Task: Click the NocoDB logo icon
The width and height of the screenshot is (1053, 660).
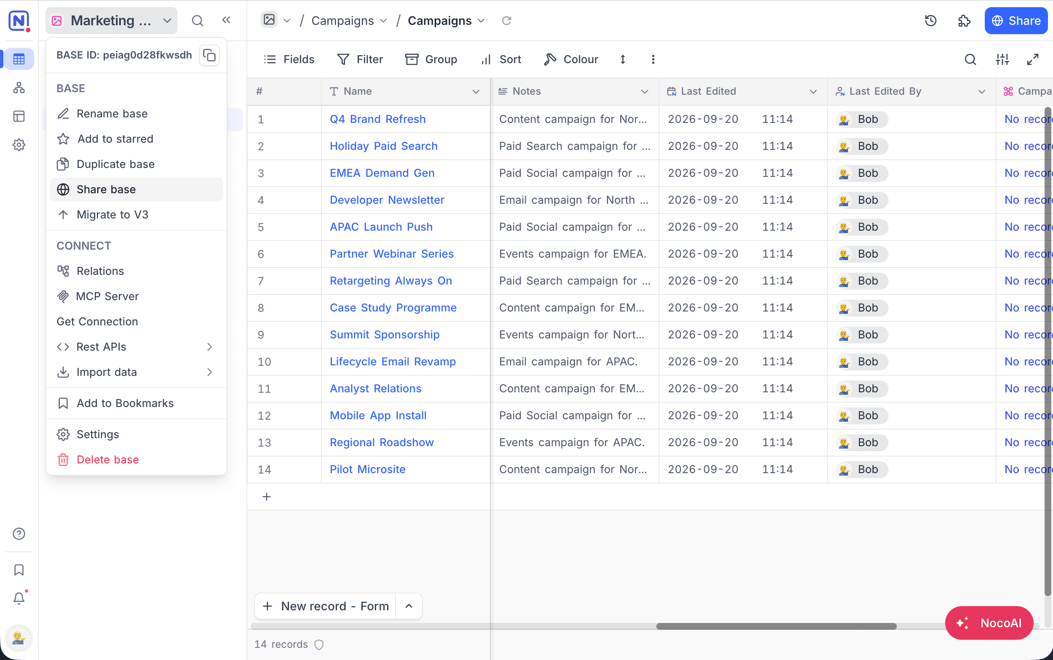Action: click(19, 21)
